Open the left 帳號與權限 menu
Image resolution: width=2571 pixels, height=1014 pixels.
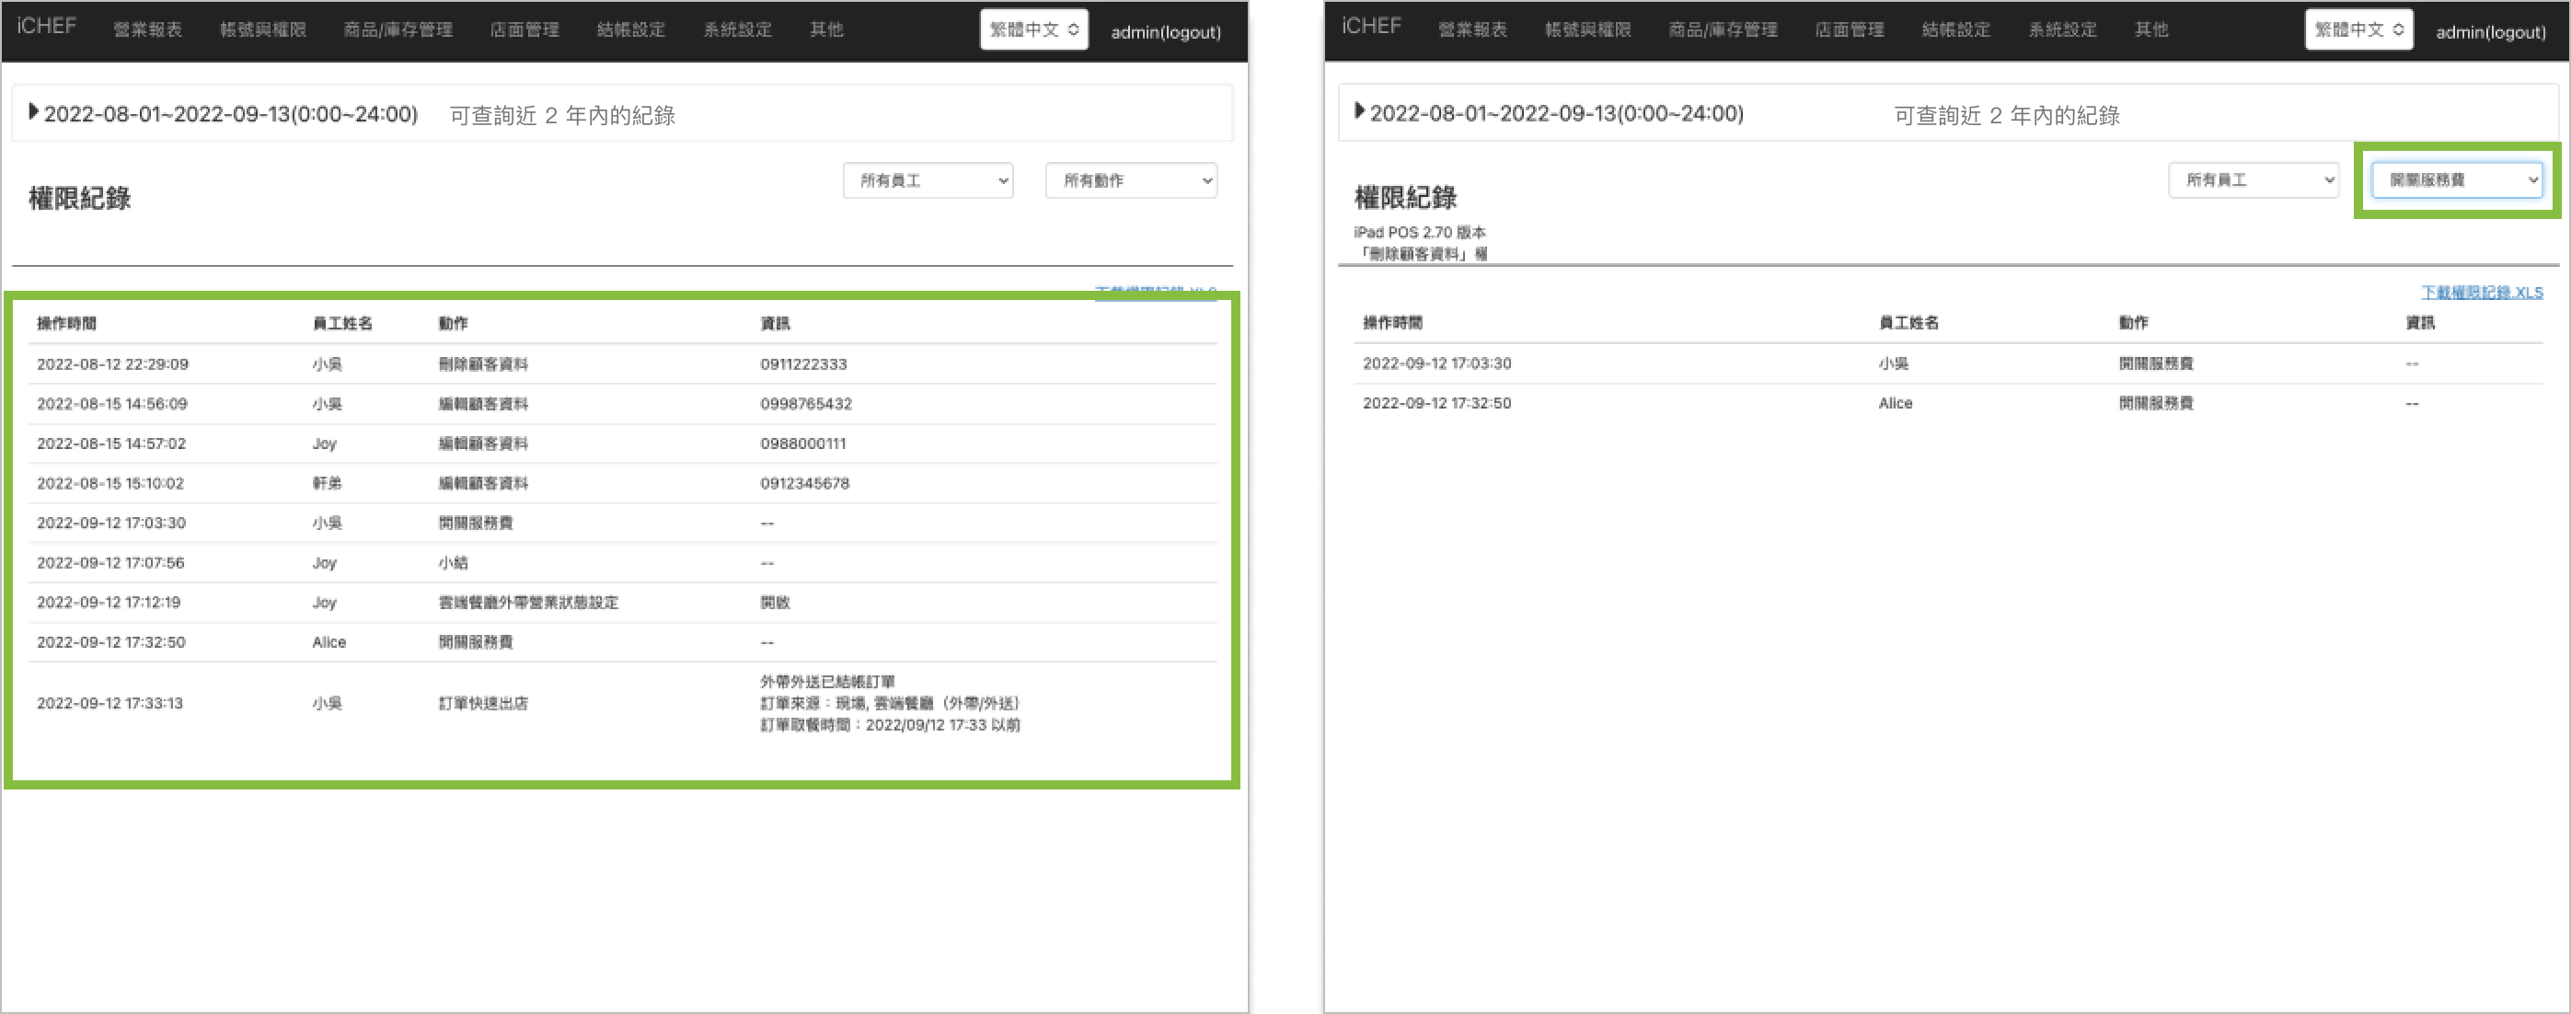[262, 30]
